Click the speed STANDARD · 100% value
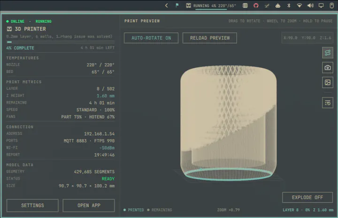Image resolution: width=338 pixels, height=218 pixels. point(95,110)
